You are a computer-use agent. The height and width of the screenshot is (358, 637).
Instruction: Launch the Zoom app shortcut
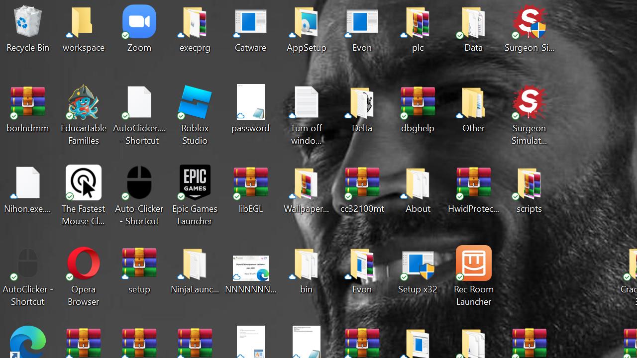139,22
